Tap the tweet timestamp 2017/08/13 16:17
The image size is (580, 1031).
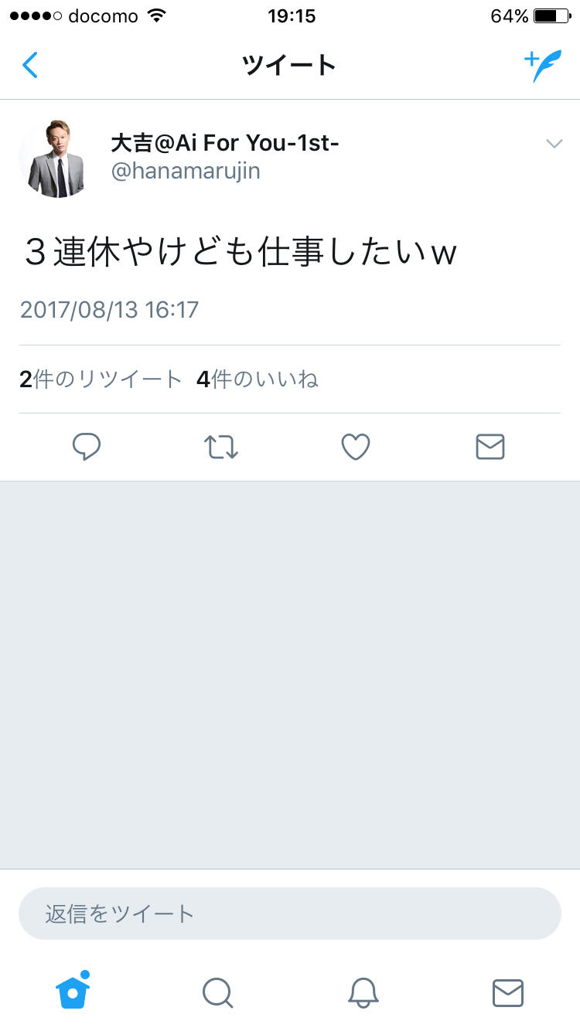point(109,310)
